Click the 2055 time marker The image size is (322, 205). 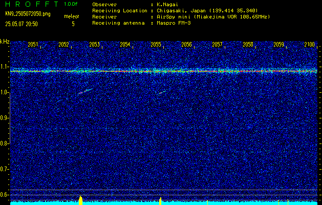[x=156, y=45]
